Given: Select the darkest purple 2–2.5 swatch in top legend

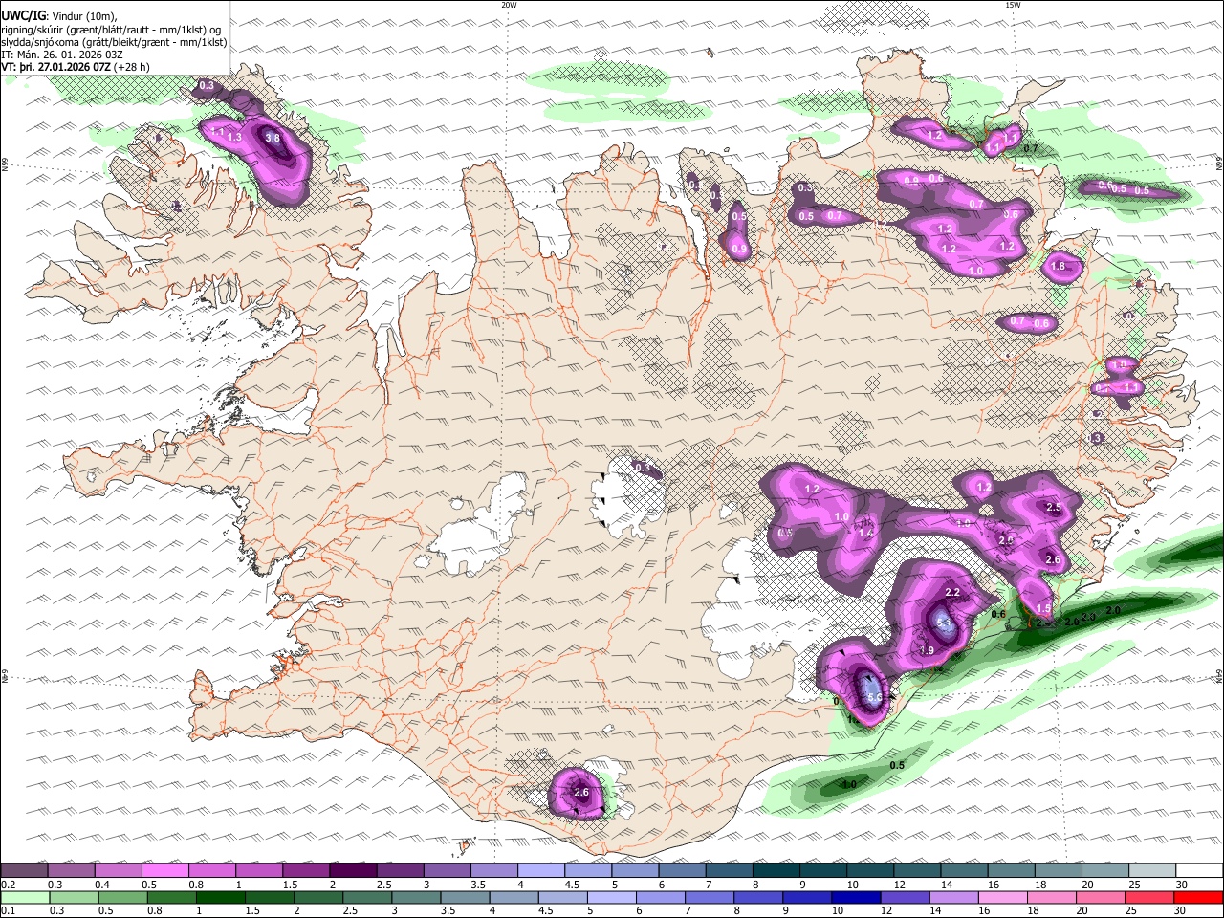Looking at the screenshot, I should click(x=353, y=870).
